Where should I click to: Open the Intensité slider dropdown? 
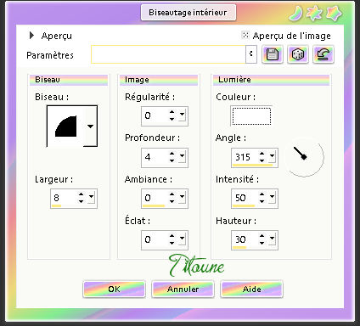272,197
